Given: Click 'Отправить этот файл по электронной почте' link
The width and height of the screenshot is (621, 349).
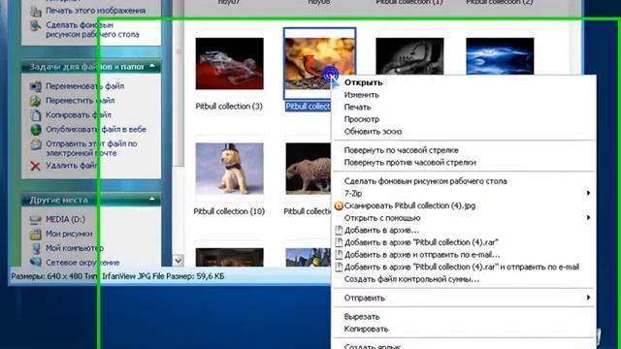Looking at the screenshot, I should pos(91,148).
